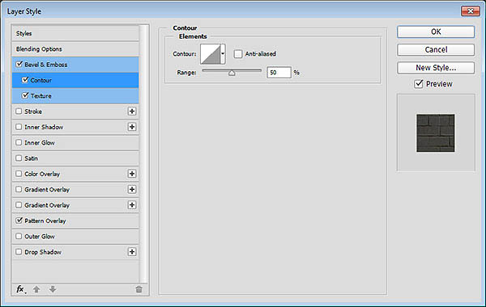
Task: Add another Drop Shadow with the plus icon
Action: pos(132,252)
